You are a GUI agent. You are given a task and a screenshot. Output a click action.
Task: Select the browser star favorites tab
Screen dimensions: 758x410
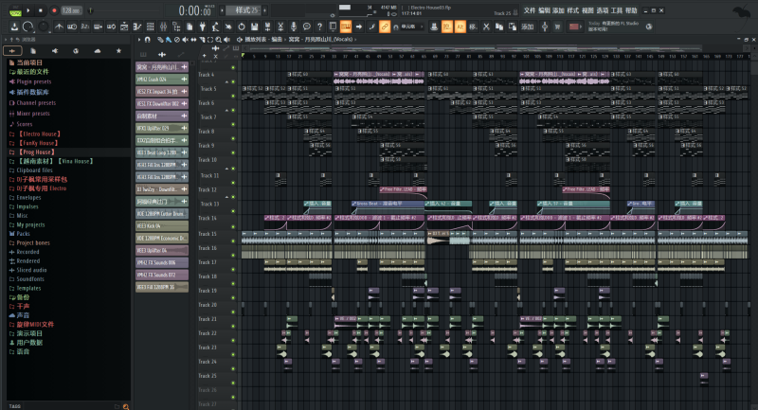point(118,50)
